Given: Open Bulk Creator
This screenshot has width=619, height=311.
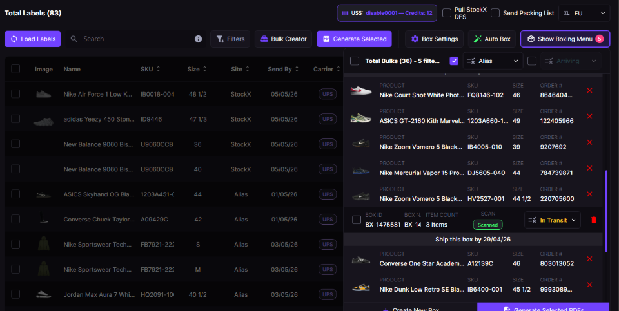Looking at the screenshot, I should [x=284, y=39].
